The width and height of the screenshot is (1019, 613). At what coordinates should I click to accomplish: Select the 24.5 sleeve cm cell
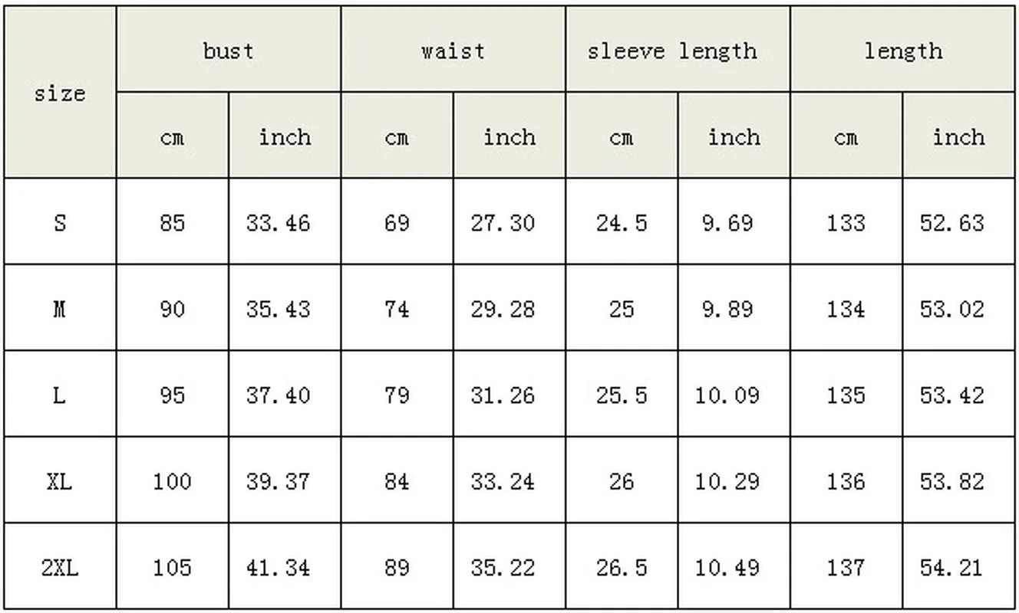(x=622, y=223)
